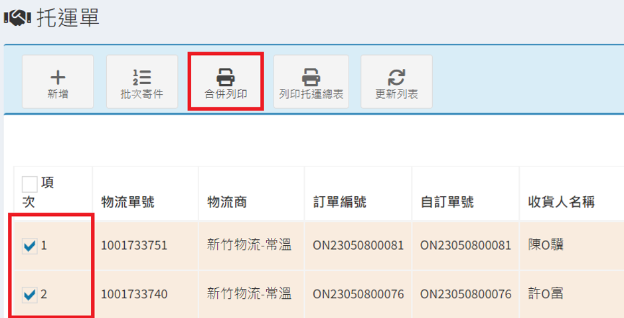
Task: Uncheck the checkbox for row 2
Action: [x=29, y=295]
